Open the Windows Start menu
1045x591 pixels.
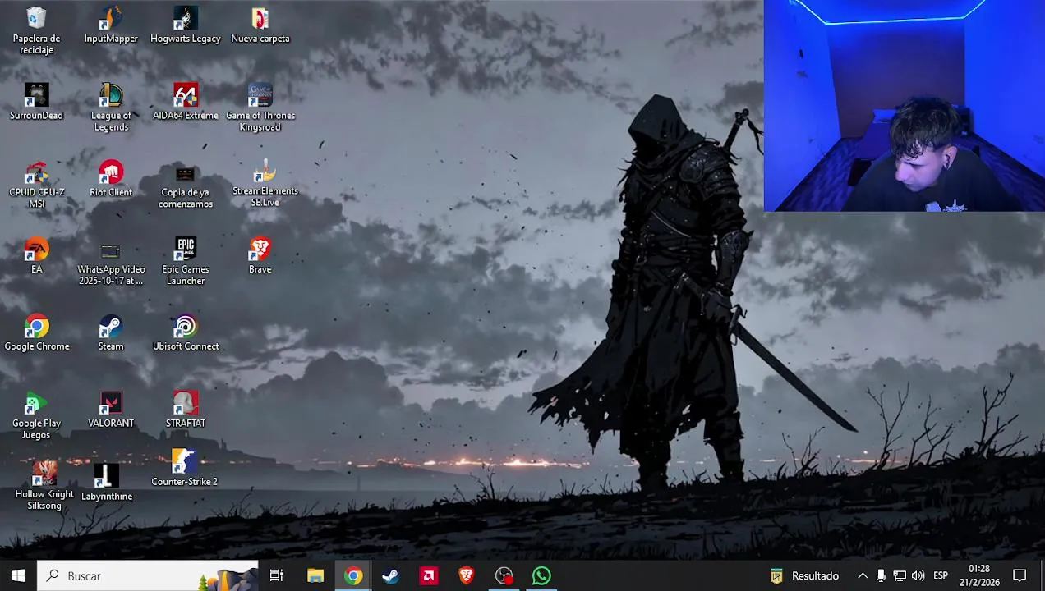point(18,576)
